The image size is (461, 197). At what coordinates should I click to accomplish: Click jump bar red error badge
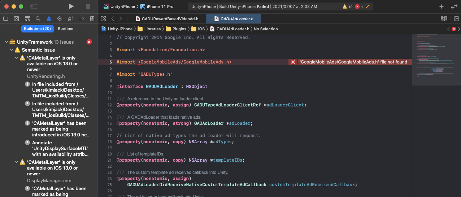point(454,29)
